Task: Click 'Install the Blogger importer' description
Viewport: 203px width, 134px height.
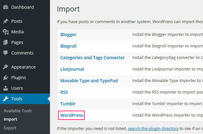Action: [168, 35]
